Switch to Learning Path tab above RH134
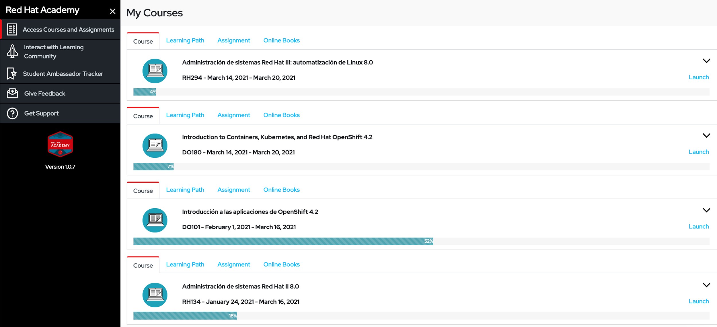The image size is (717, 327). [185, 264]
